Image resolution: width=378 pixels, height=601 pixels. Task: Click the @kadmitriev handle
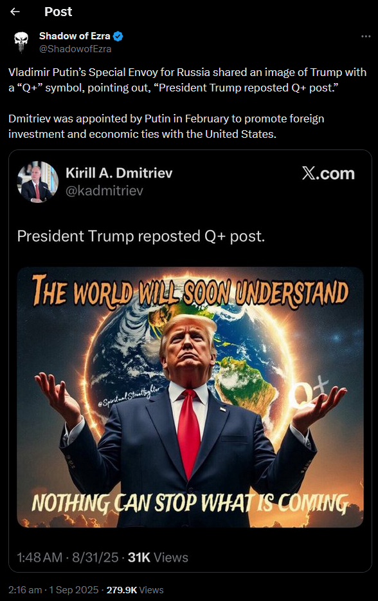coord(104,191)
